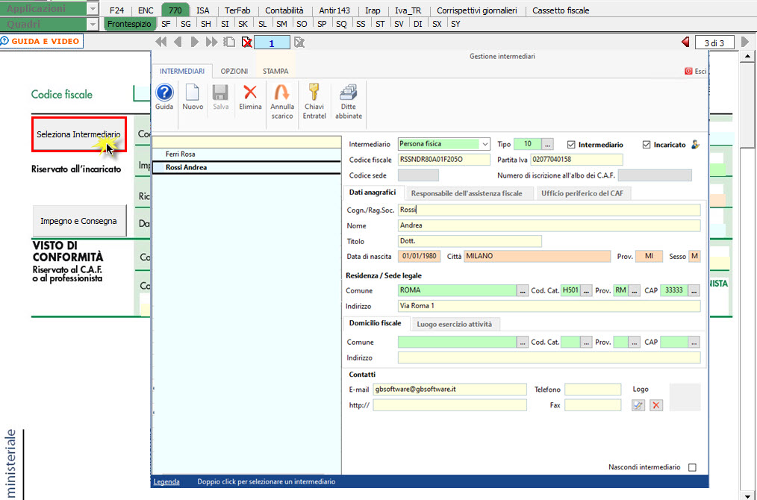
Task: Click the page search icon right of number field
Action: (299, 43)
